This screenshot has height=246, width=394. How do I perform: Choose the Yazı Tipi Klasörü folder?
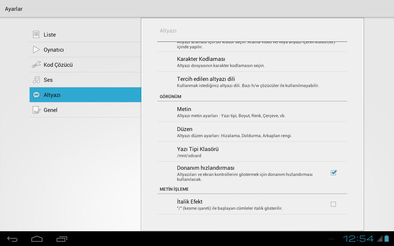252,152
